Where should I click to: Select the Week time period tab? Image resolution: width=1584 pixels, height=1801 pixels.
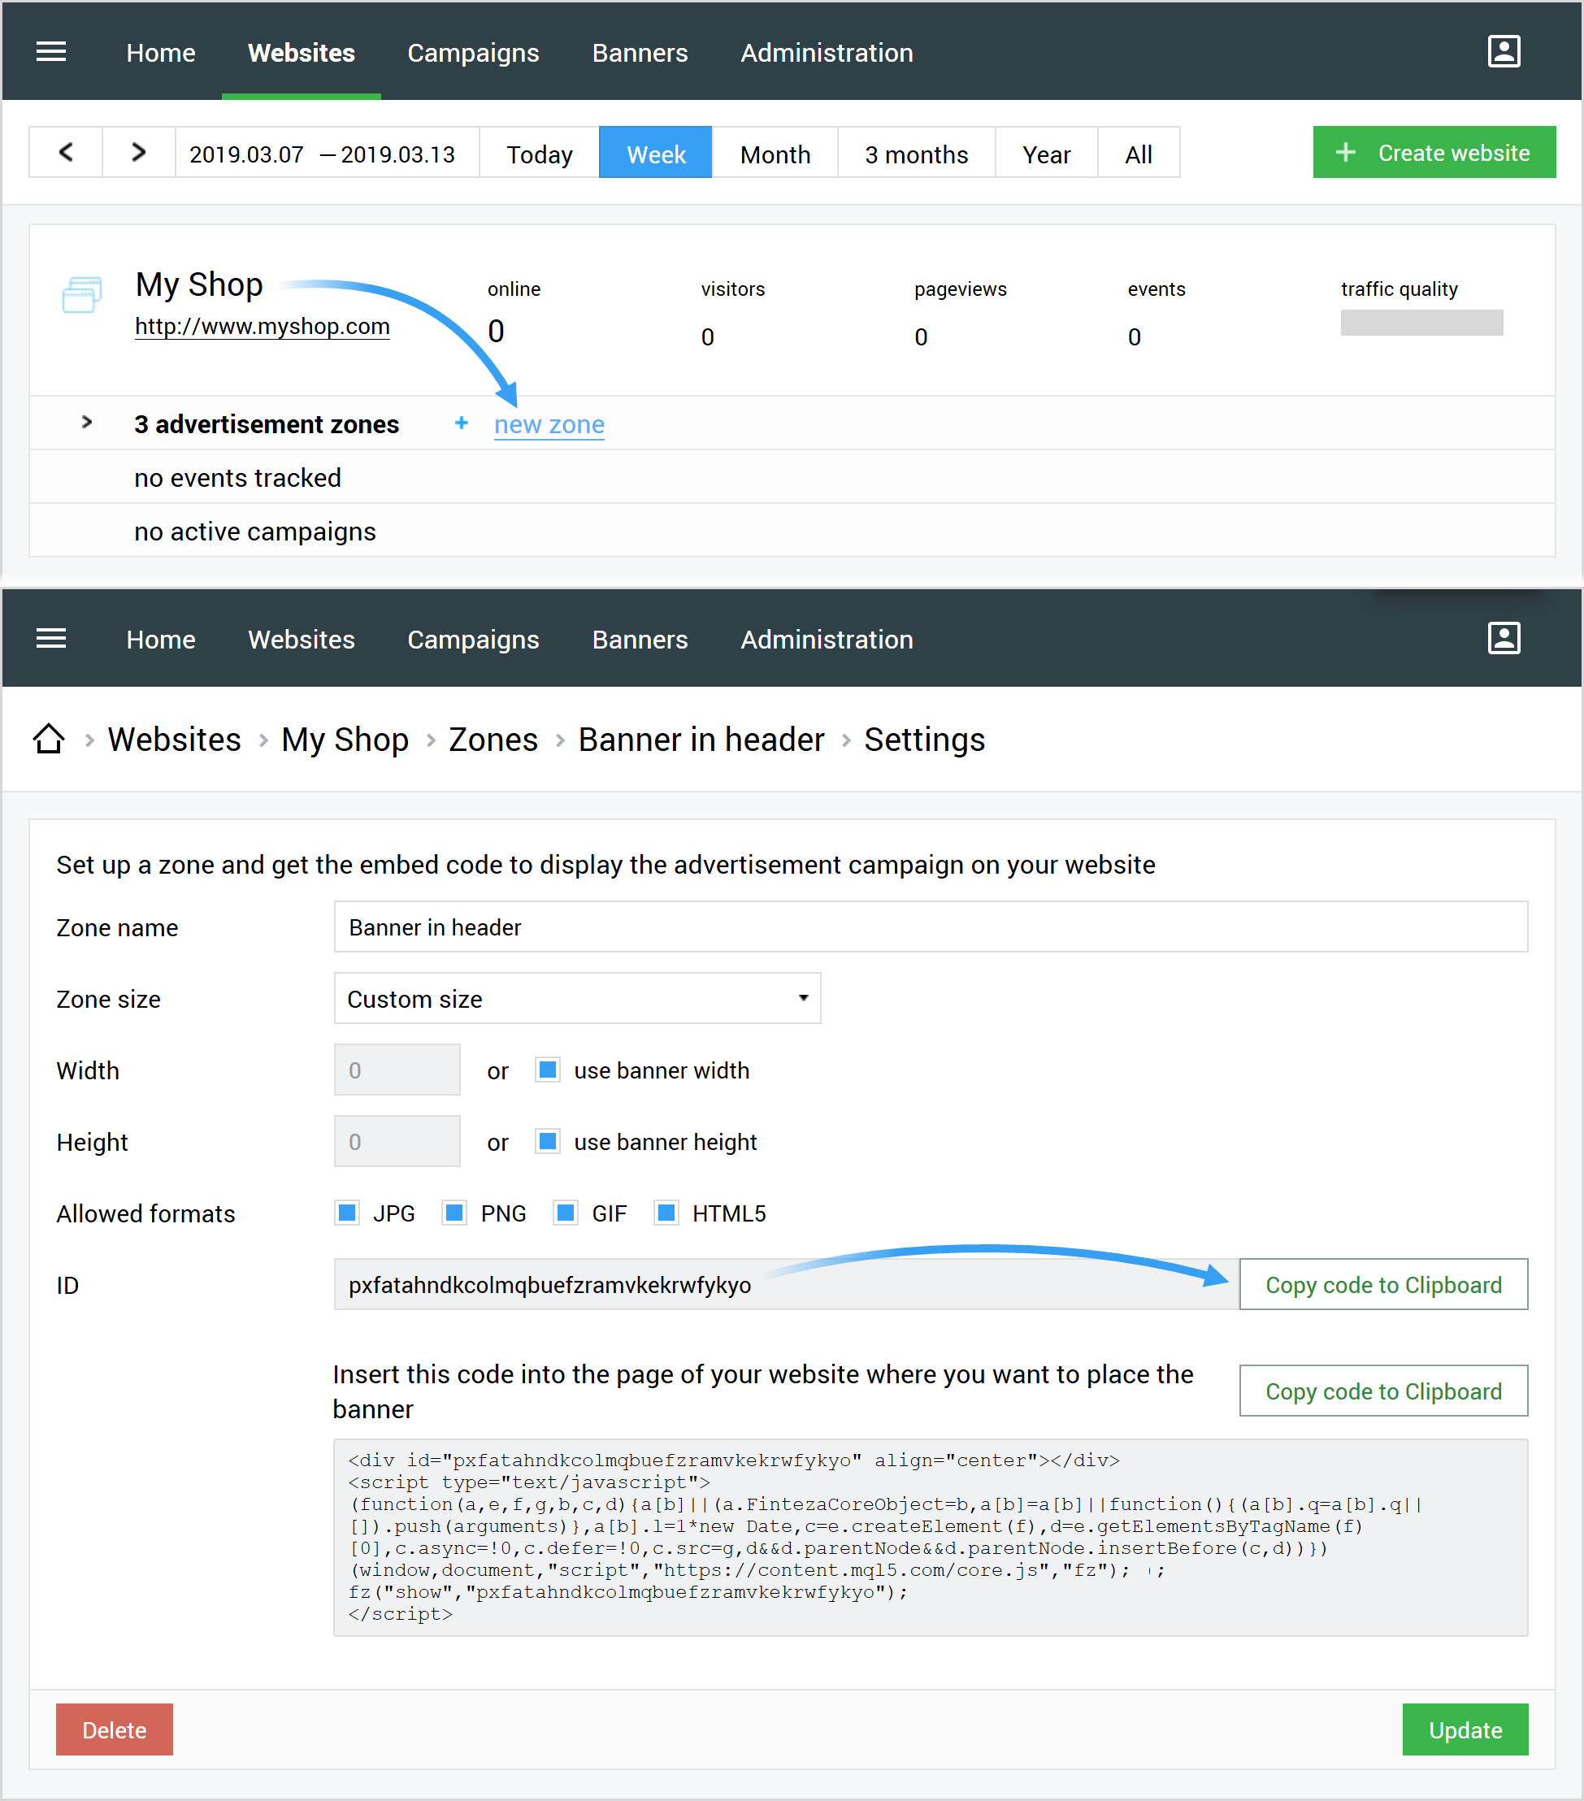coord(654,153)
